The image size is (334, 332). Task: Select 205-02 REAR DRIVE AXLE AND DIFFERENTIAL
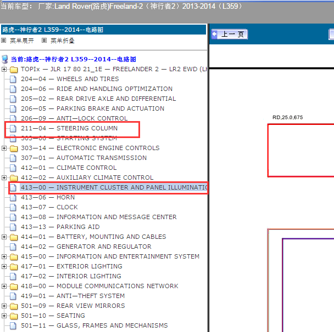[98, 99]
